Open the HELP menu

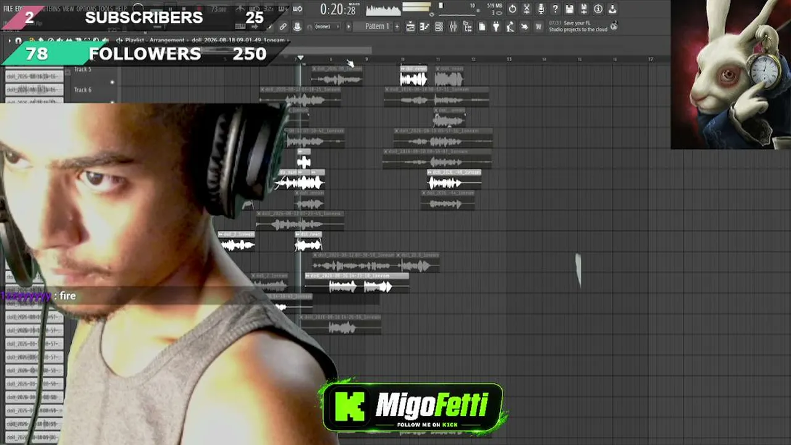click(121, 9)
